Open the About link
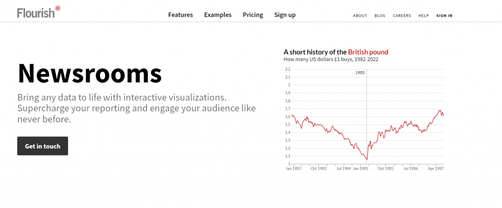 (360, 16)
